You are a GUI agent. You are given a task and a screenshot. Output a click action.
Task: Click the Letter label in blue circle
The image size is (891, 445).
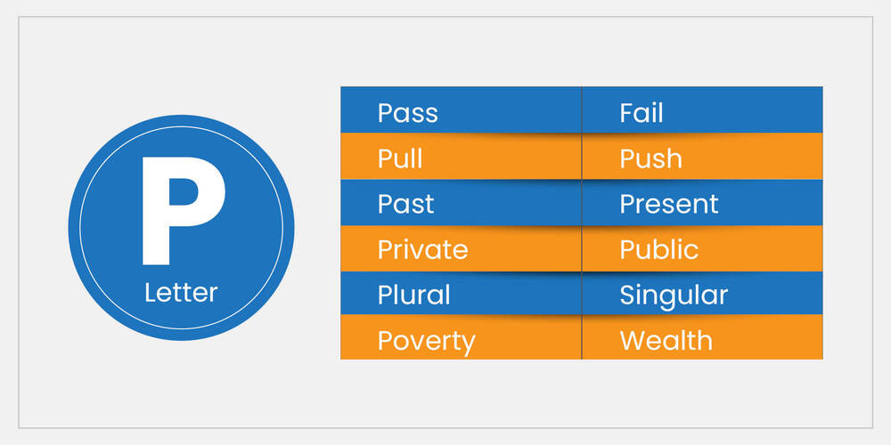point(181,292)
